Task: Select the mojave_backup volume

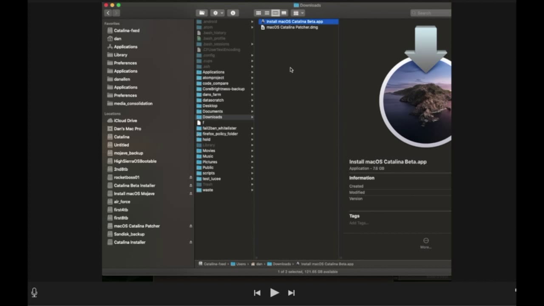Action: click(128, 153)
